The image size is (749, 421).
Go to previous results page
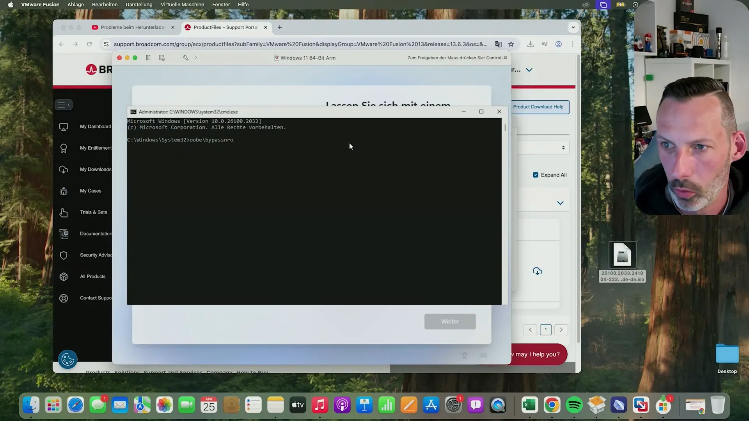tap(530, 330)
